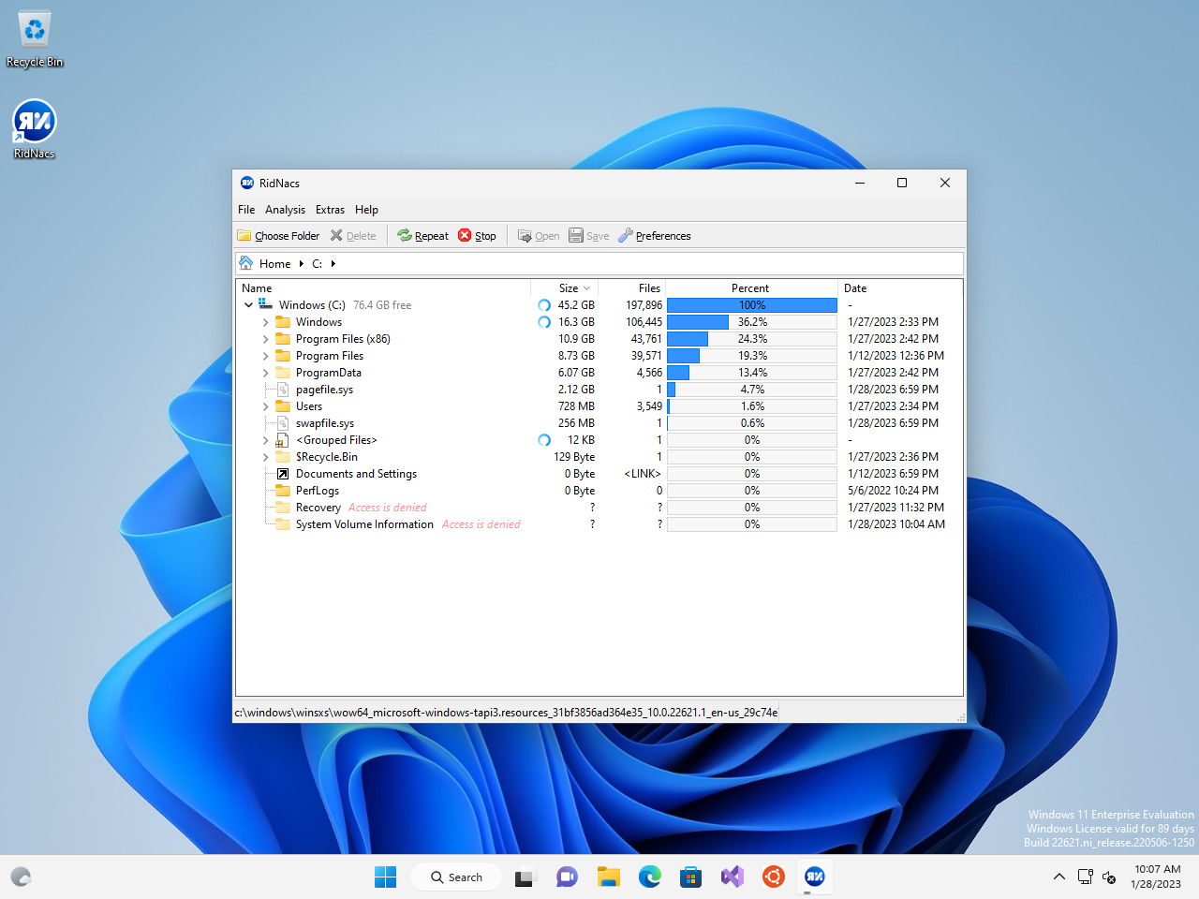The width and height of the screenshot is (1199, 899).
Task: Open the clock showing 10:07 AM
Action: point(1157,877)
